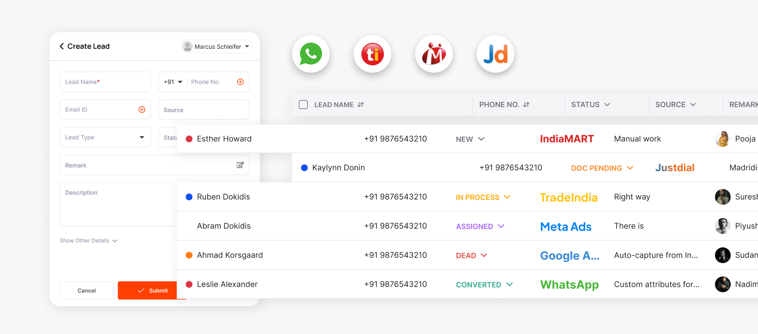Select lead name Ahmad Korsgaard
This screenshot has width=758, height=334.
pyautogui.click(x=230, y=255)
